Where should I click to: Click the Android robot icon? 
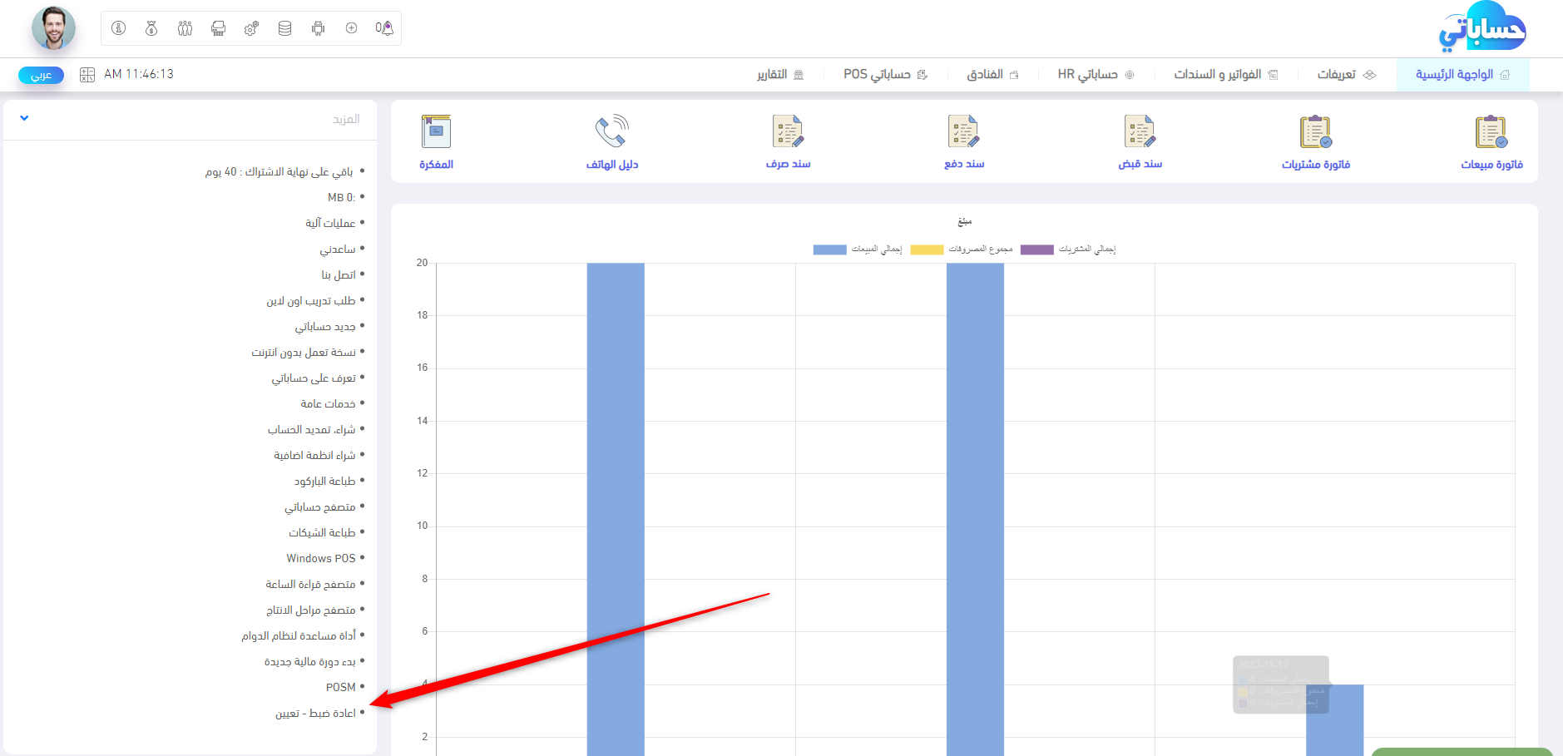pos(318,28)
